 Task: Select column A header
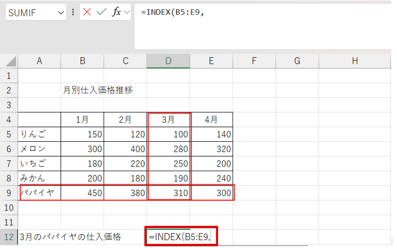pos(39,61)
